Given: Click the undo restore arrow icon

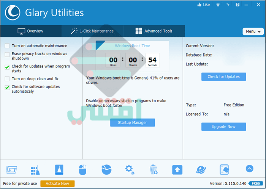Looking at the screenshot, I should 228,5.
